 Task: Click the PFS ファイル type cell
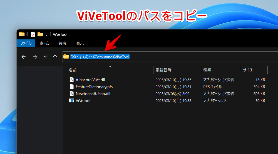click(212, 87)
